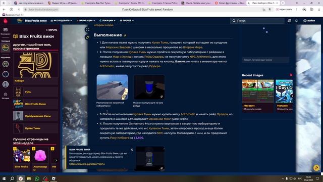323x182 pixels.
Task: Expand the Прочее menu
Action: (x=127, y=21)
